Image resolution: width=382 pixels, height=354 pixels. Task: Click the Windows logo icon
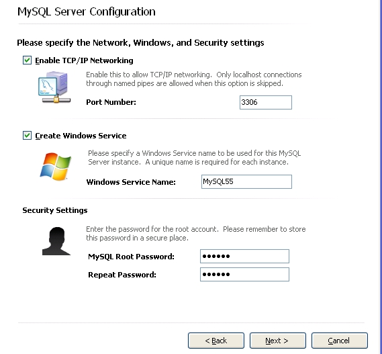coord(55,167)
